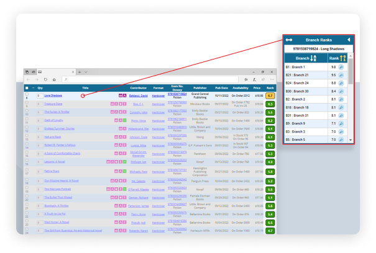This screenshot has width=376, height=253.
Task: Click the browser address bar
Action: 150,79
